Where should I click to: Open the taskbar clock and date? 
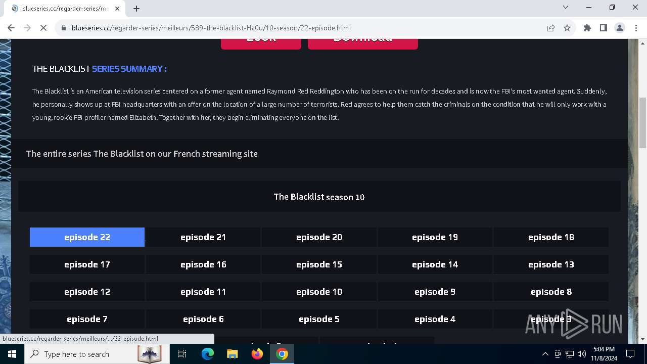point(604,354)
